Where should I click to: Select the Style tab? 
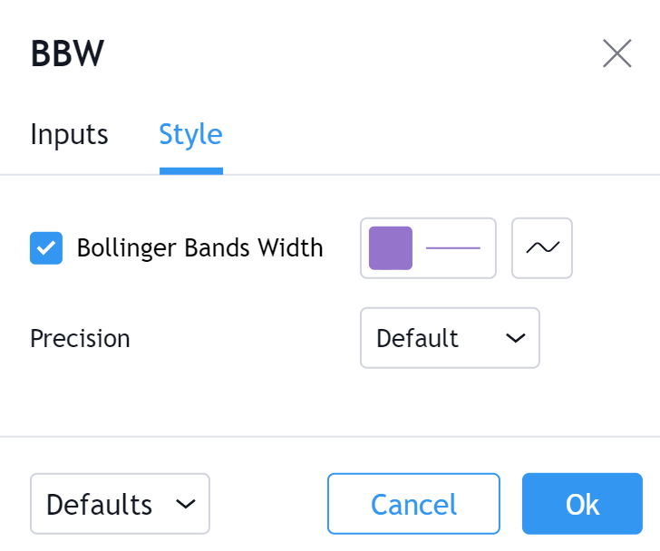click(190, 135)
